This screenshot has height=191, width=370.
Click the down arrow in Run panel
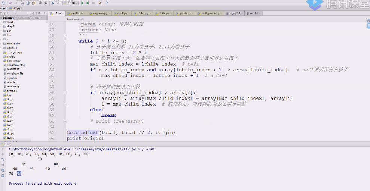click(x=3, y=154)
